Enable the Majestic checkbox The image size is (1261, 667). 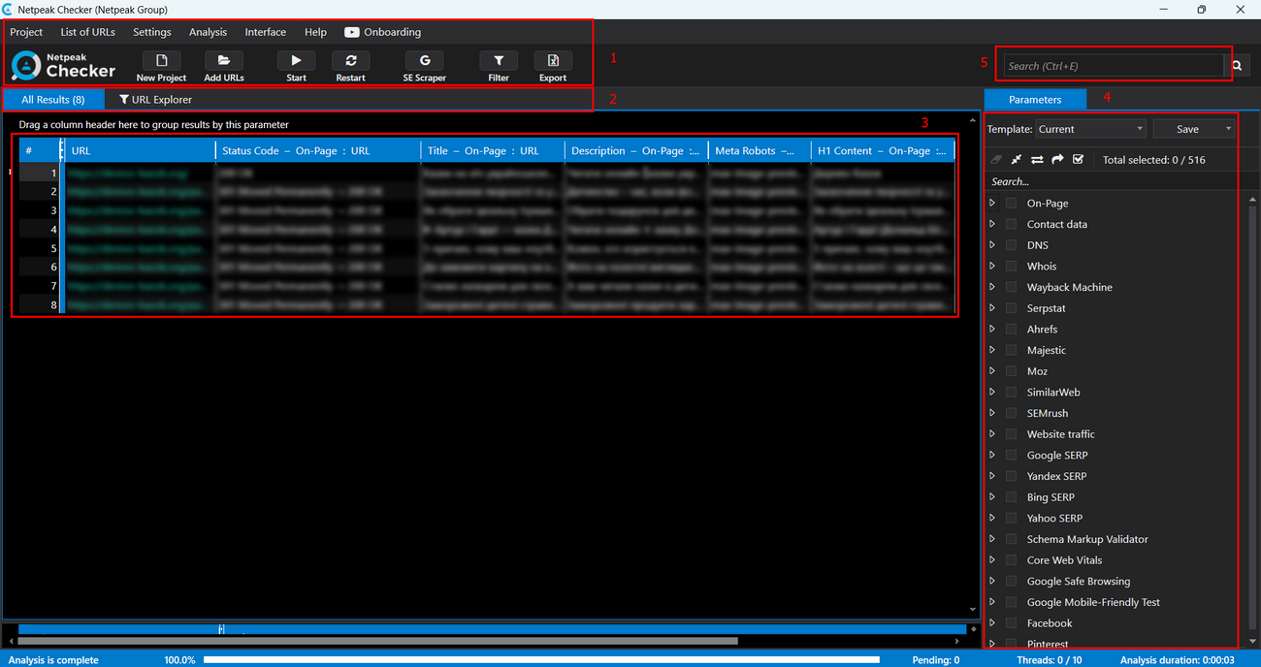[1011, 350]
